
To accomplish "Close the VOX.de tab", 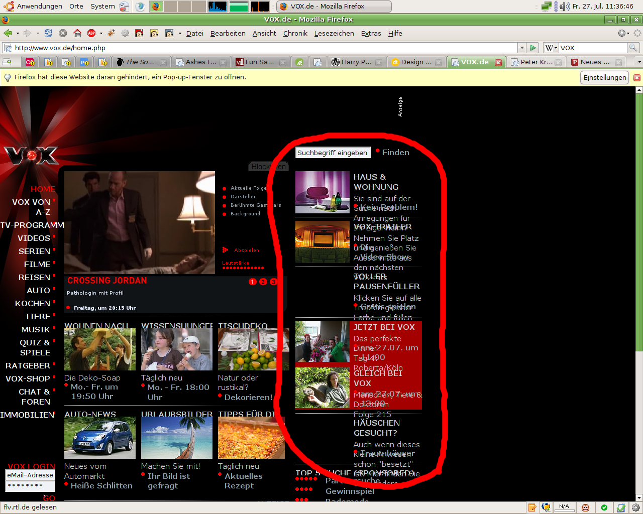I will tap(498, 62).
